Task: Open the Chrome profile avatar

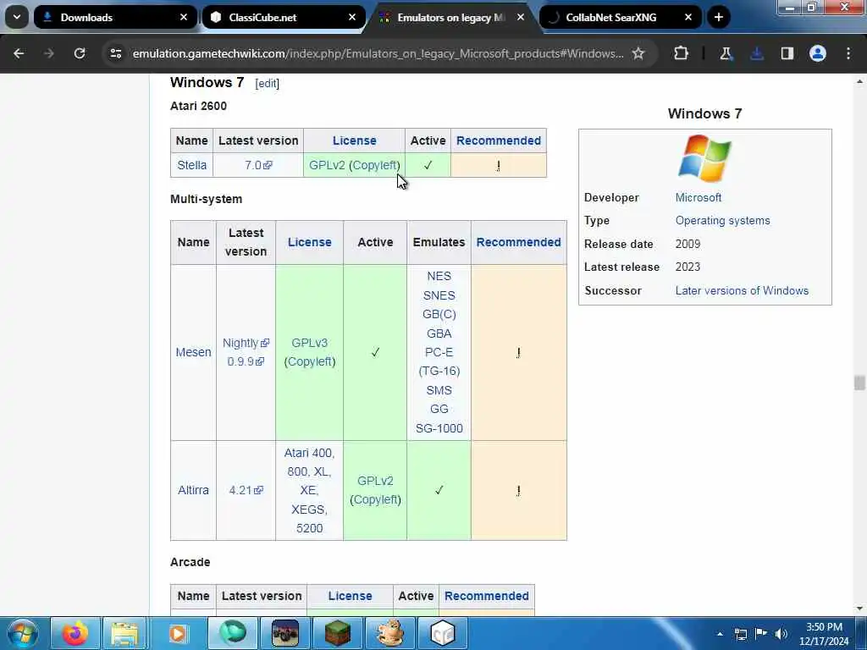Action: coord(818,53)
